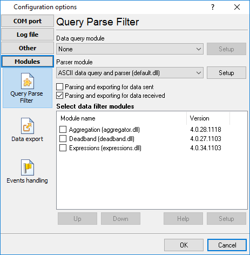Open the Query Parse Filter icon
The image size is (250, 255).
(x=28, y=81)
